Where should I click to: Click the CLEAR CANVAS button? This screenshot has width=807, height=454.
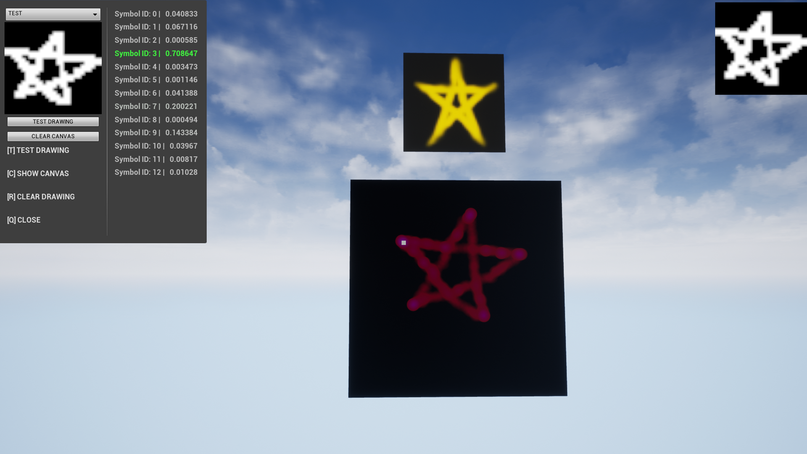[53, 136]
